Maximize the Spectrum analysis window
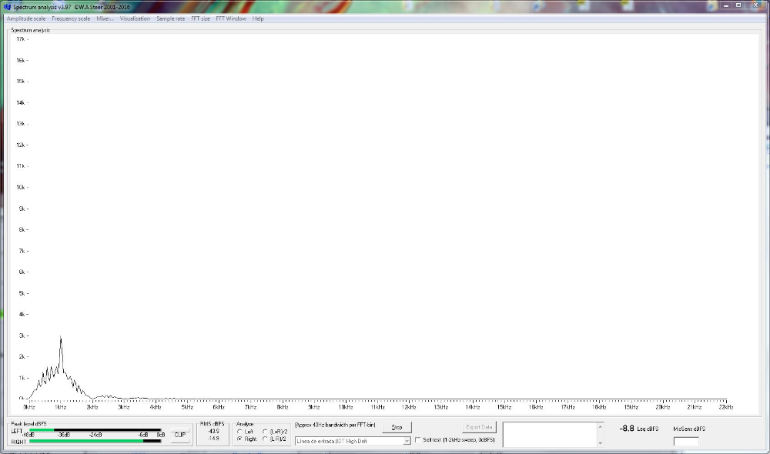The image size is (770, 454). pyautogui.click(x=738, y=5)
